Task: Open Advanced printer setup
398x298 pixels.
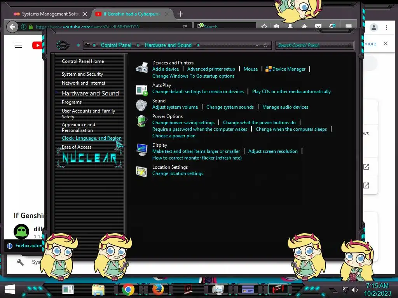Action: [x=211, y=69]
